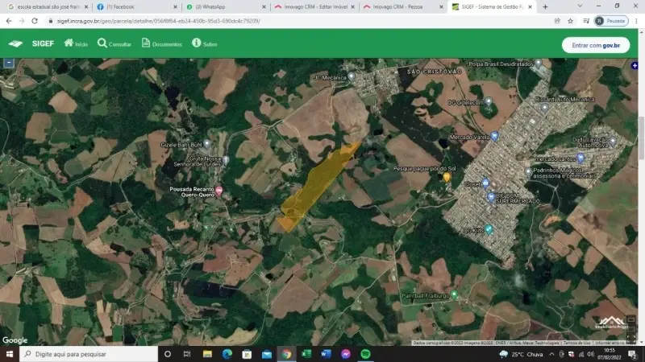645x362 pixels.
Task: Open Spotify from the Windows taskbar
Action: pos(365,354)
